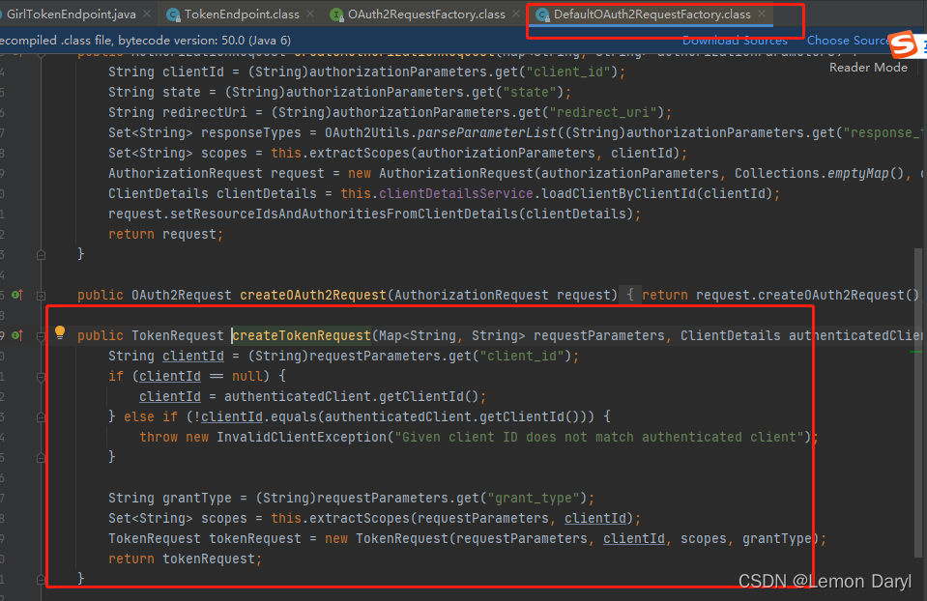Screen dimensions: 927x601
Task: Collapse the if (clientId == null) block
Action: click(x=41, y=377)
